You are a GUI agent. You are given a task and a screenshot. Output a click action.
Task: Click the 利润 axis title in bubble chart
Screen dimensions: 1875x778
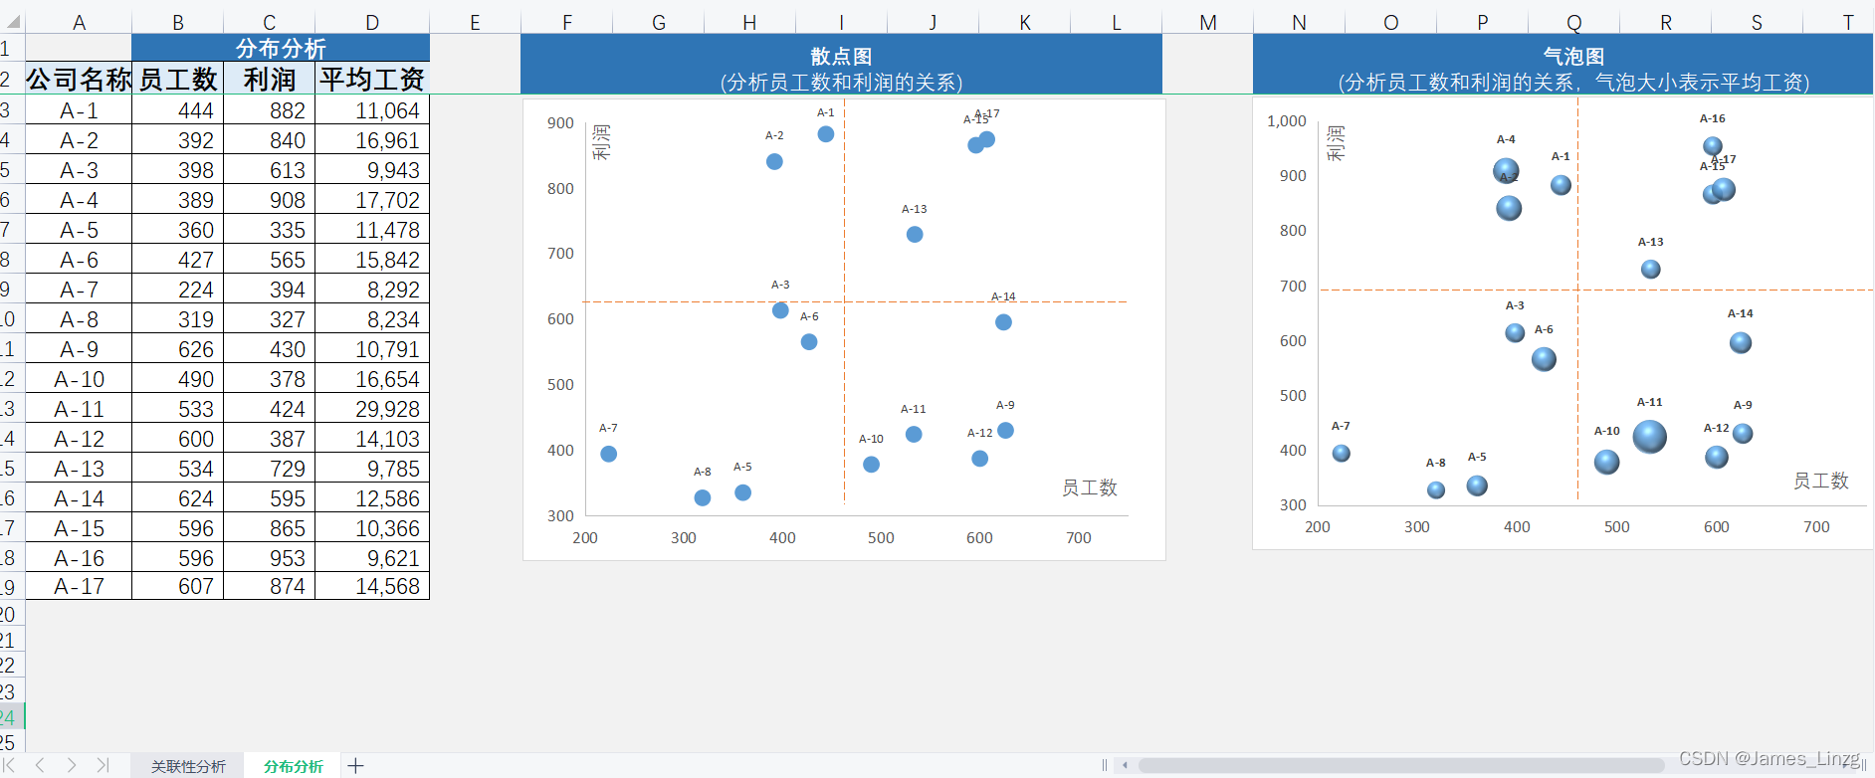[1336, 143]
